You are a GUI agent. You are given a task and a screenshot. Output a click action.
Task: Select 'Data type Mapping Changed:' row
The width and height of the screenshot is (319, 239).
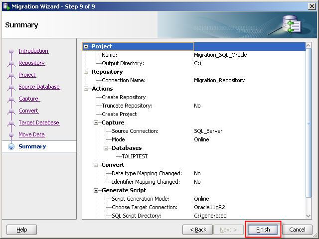click(x=194, y=173)
